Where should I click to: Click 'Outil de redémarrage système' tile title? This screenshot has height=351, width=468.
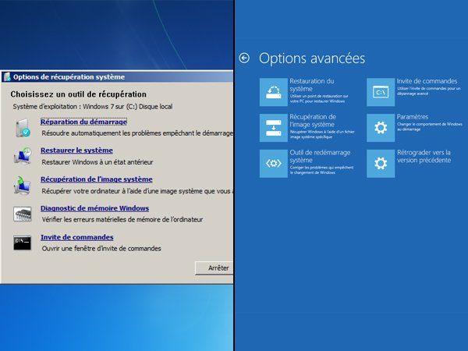[x=320, y=156]
